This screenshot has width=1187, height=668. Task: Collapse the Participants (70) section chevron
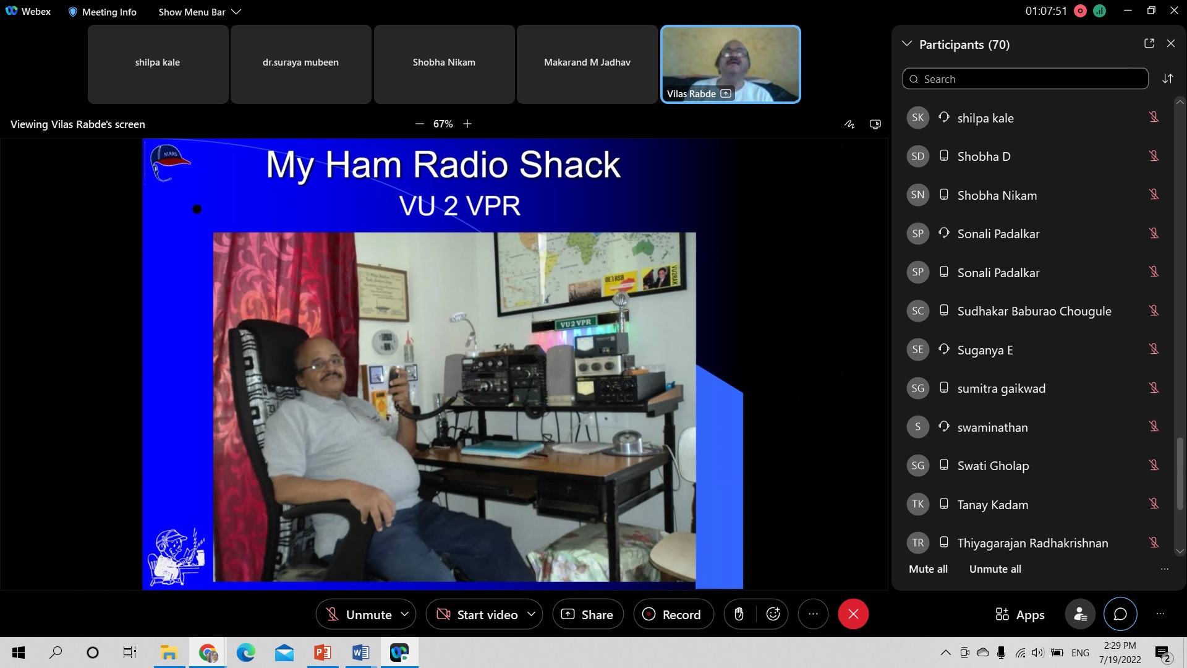click(907, 44)
